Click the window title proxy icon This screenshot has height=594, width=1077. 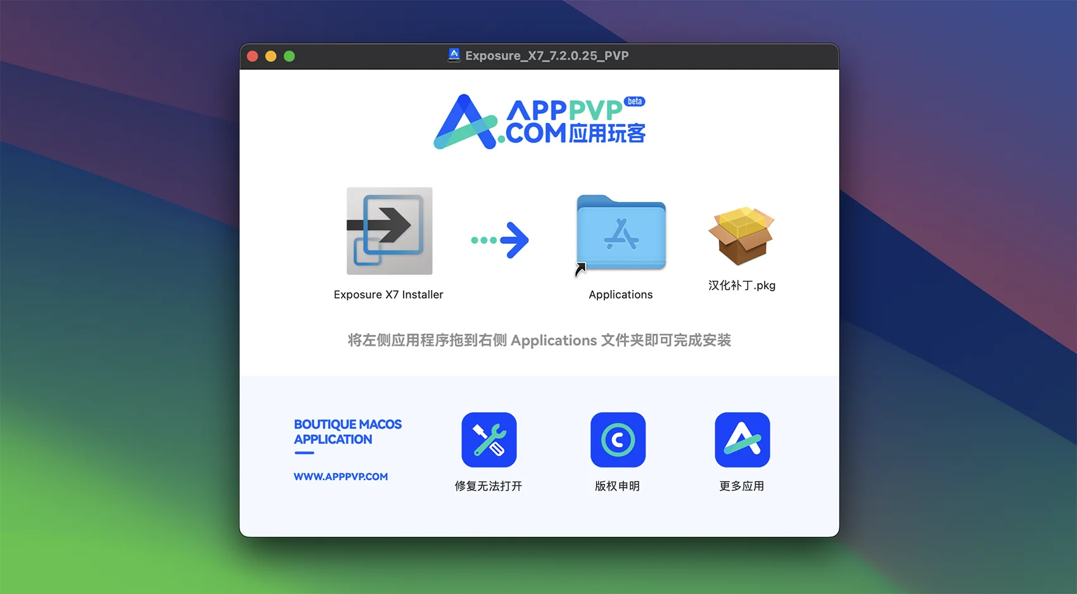[x=454, y=56]
